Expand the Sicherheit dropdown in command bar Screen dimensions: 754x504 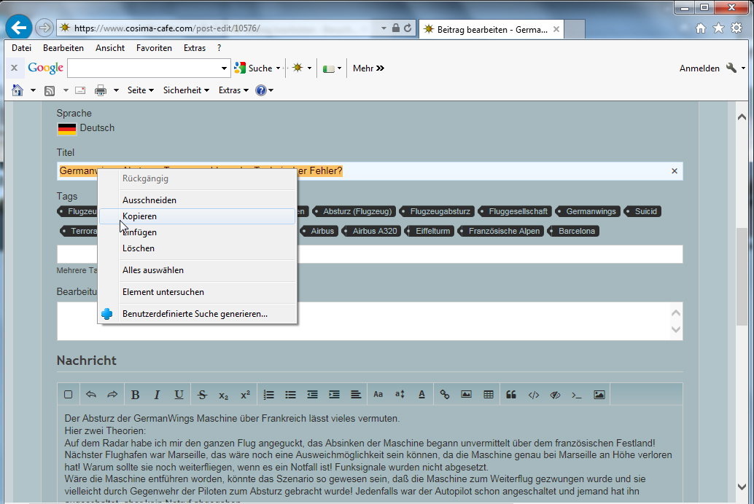click(186, 90)
